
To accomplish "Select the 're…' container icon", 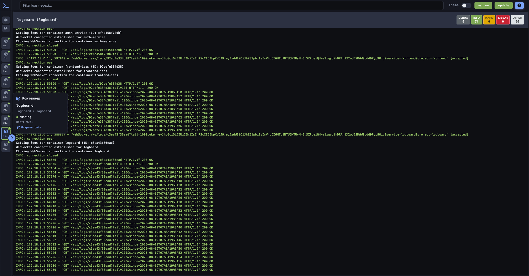I will click(x=6, y=107).
